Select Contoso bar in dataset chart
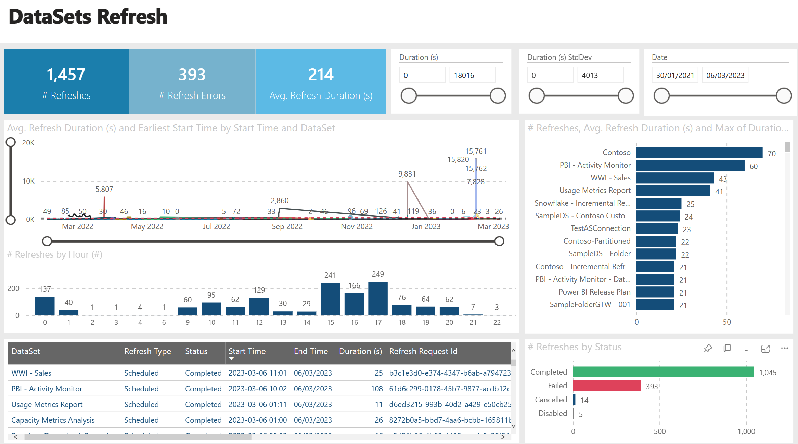 point(699,153)
